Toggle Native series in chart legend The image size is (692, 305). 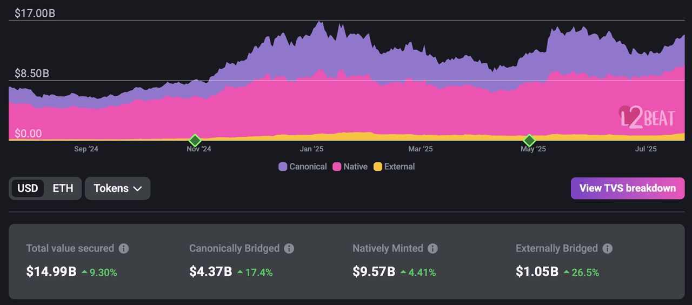[x=350, y=167]
